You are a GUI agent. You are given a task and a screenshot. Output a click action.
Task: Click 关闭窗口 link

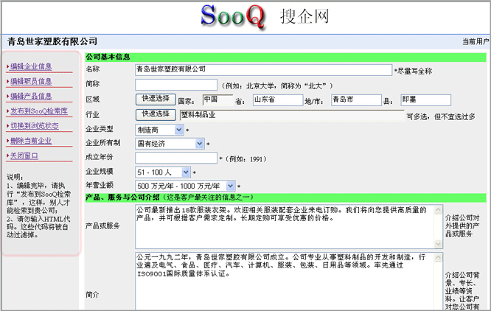pyautogui.click(x=24, y=155)
